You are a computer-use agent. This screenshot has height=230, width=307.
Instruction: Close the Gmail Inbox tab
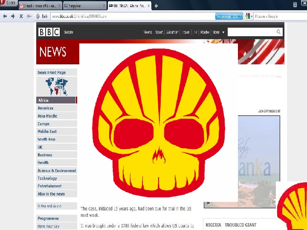tap(60, 6)
